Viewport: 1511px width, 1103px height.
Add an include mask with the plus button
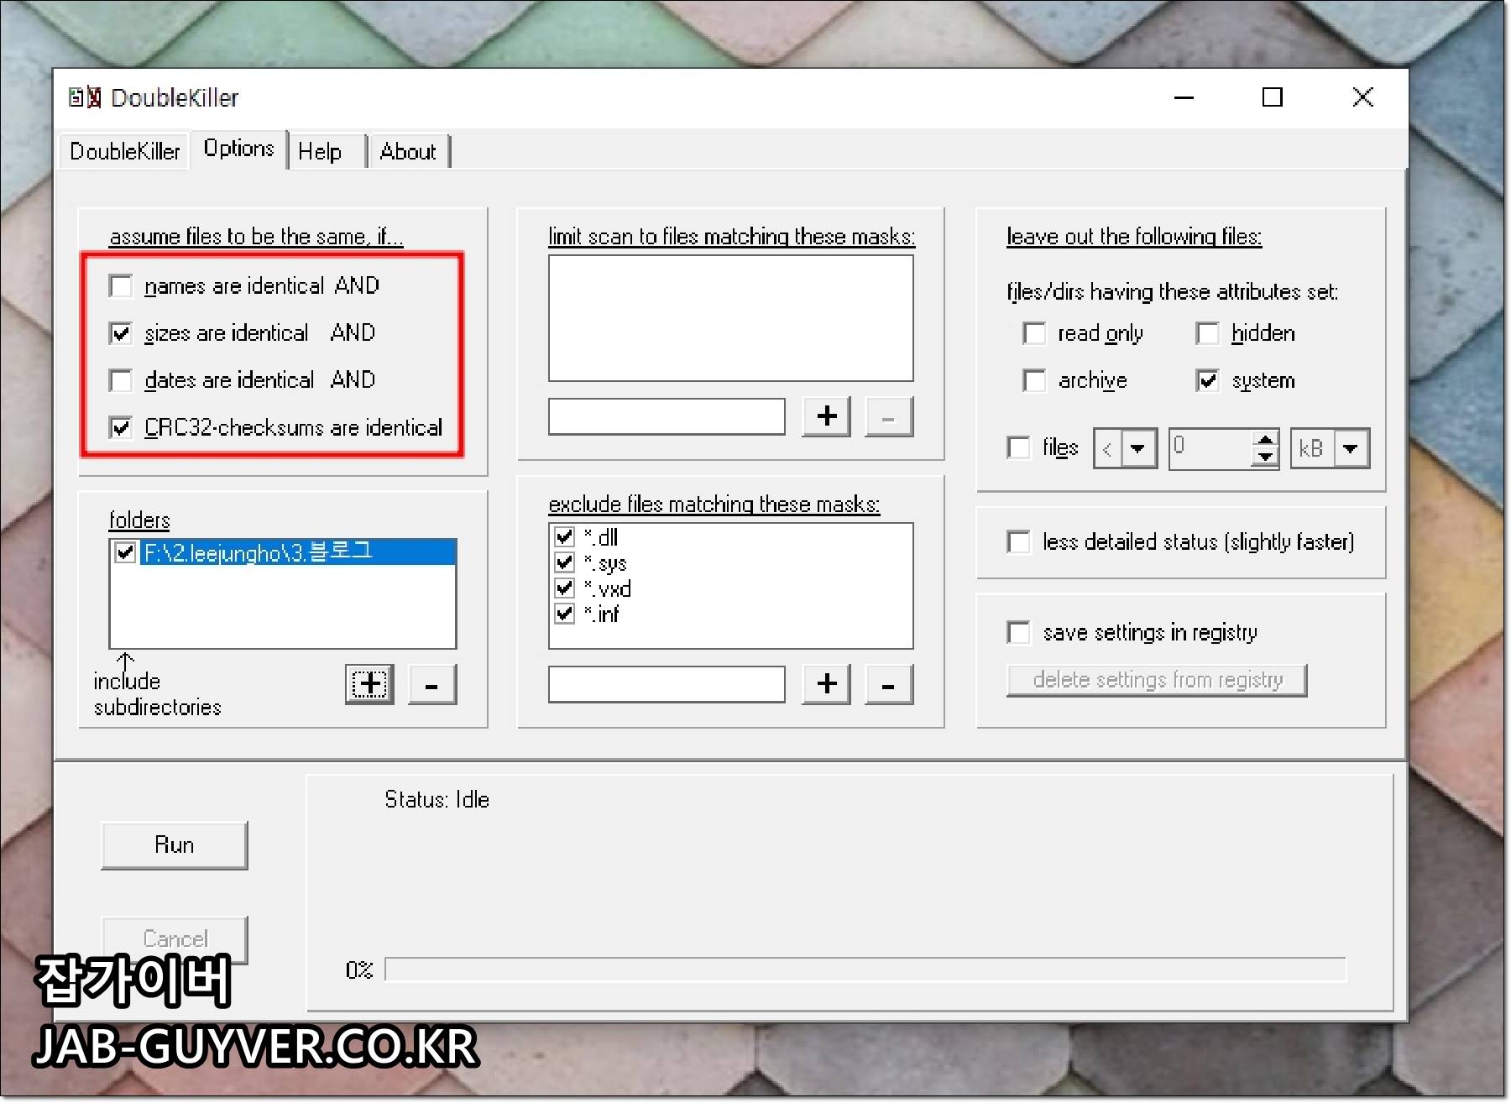pos(827,416)
